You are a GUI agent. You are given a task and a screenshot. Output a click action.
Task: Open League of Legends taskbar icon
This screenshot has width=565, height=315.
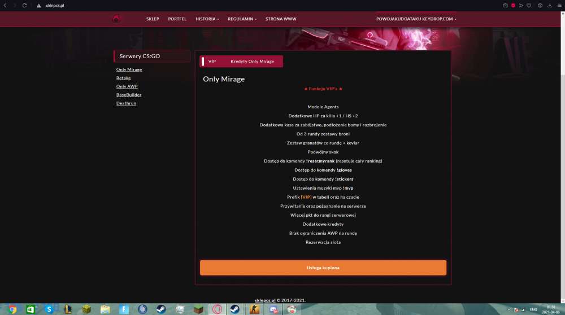click(x=68, y=309)
